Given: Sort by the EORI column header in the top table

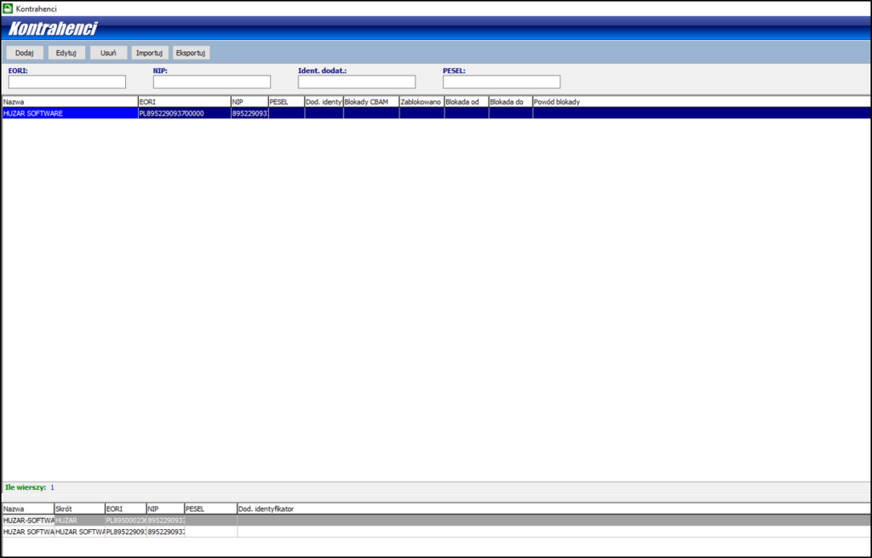Looking at the screenshot, I should click(x=183, y=102).
